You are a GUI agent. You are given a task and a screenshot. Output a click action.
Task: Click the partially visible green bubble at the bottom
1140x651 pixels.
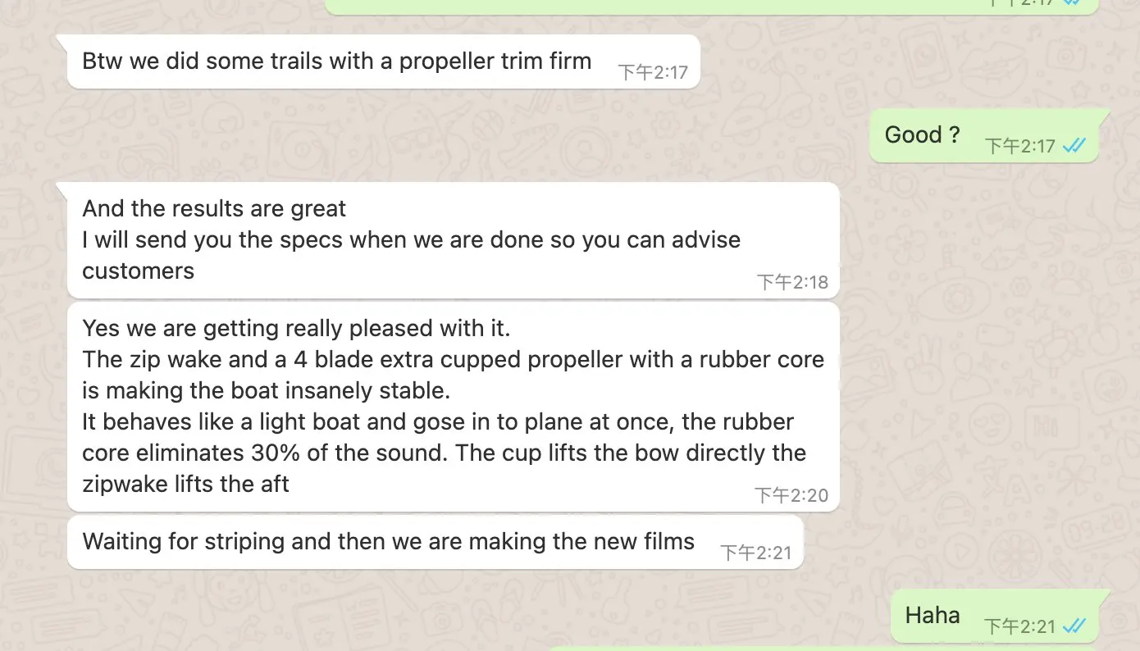click(820, 648)
